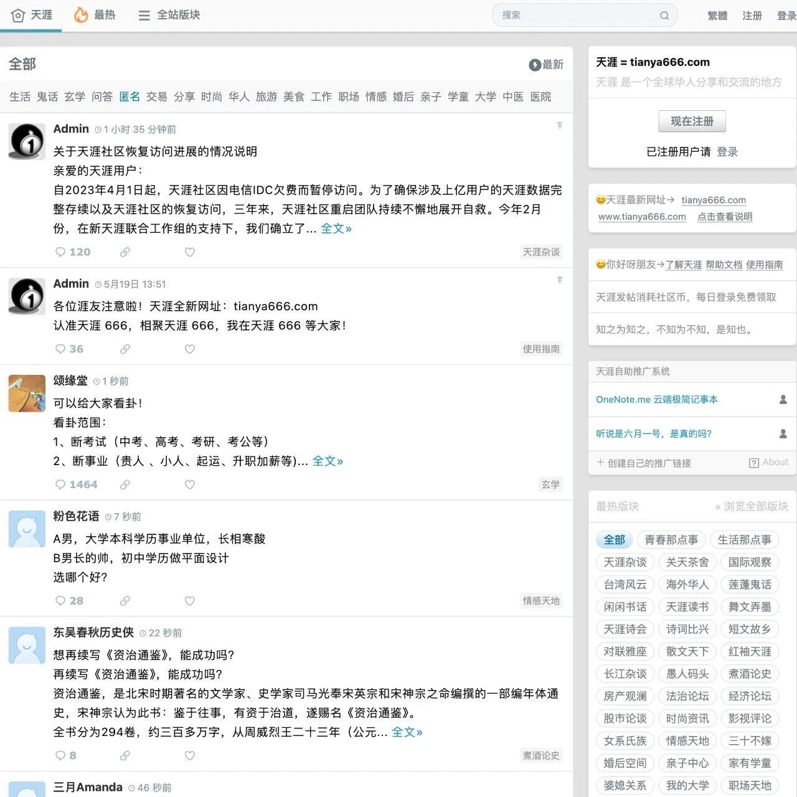Open the www.tianya666.com link
Image resolution: width=797 pixels, height=797 pixels.
coord(642,217)
